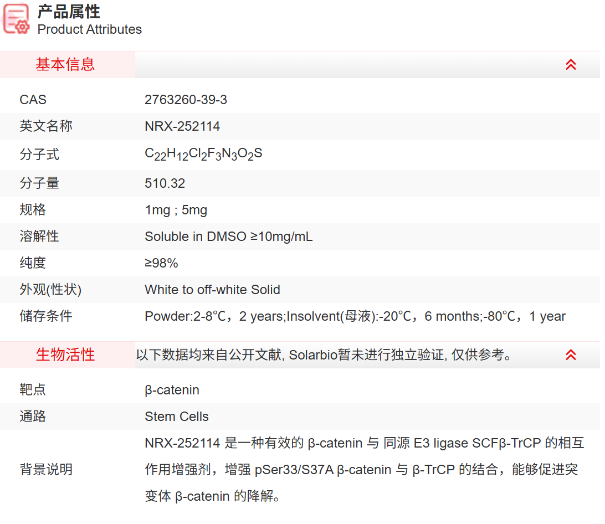
Task: Click the CAS number 2763260-39-3
Action: (186, 100)
